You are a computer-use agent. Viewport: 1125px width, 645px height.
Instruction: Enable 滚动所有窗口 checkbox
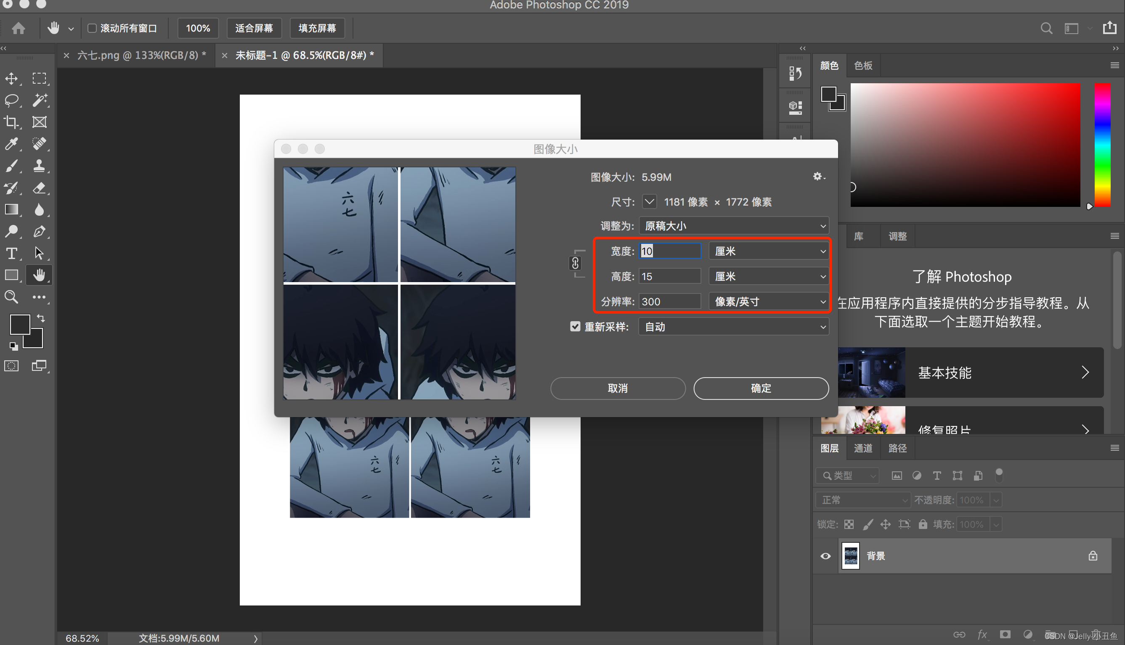[x=92, y=28]
